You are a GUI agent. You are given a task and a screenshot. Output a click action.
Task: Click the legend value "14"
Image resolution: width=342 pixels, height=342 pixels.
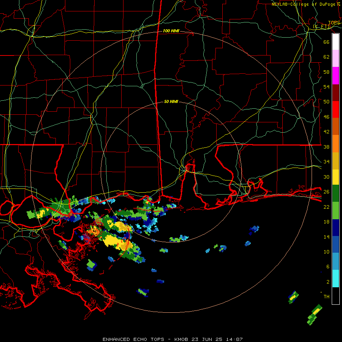[326, 237]
